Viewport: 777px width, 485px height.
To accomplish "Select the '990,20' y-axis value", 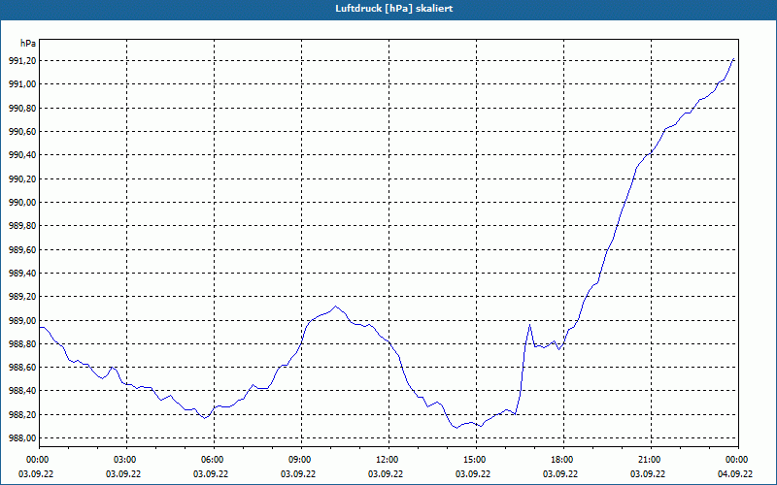I will [x=22, y=178].
